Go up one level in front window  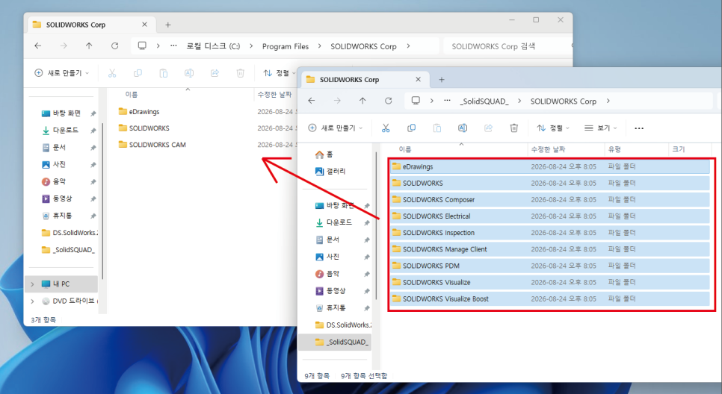[x=362, y=101]
